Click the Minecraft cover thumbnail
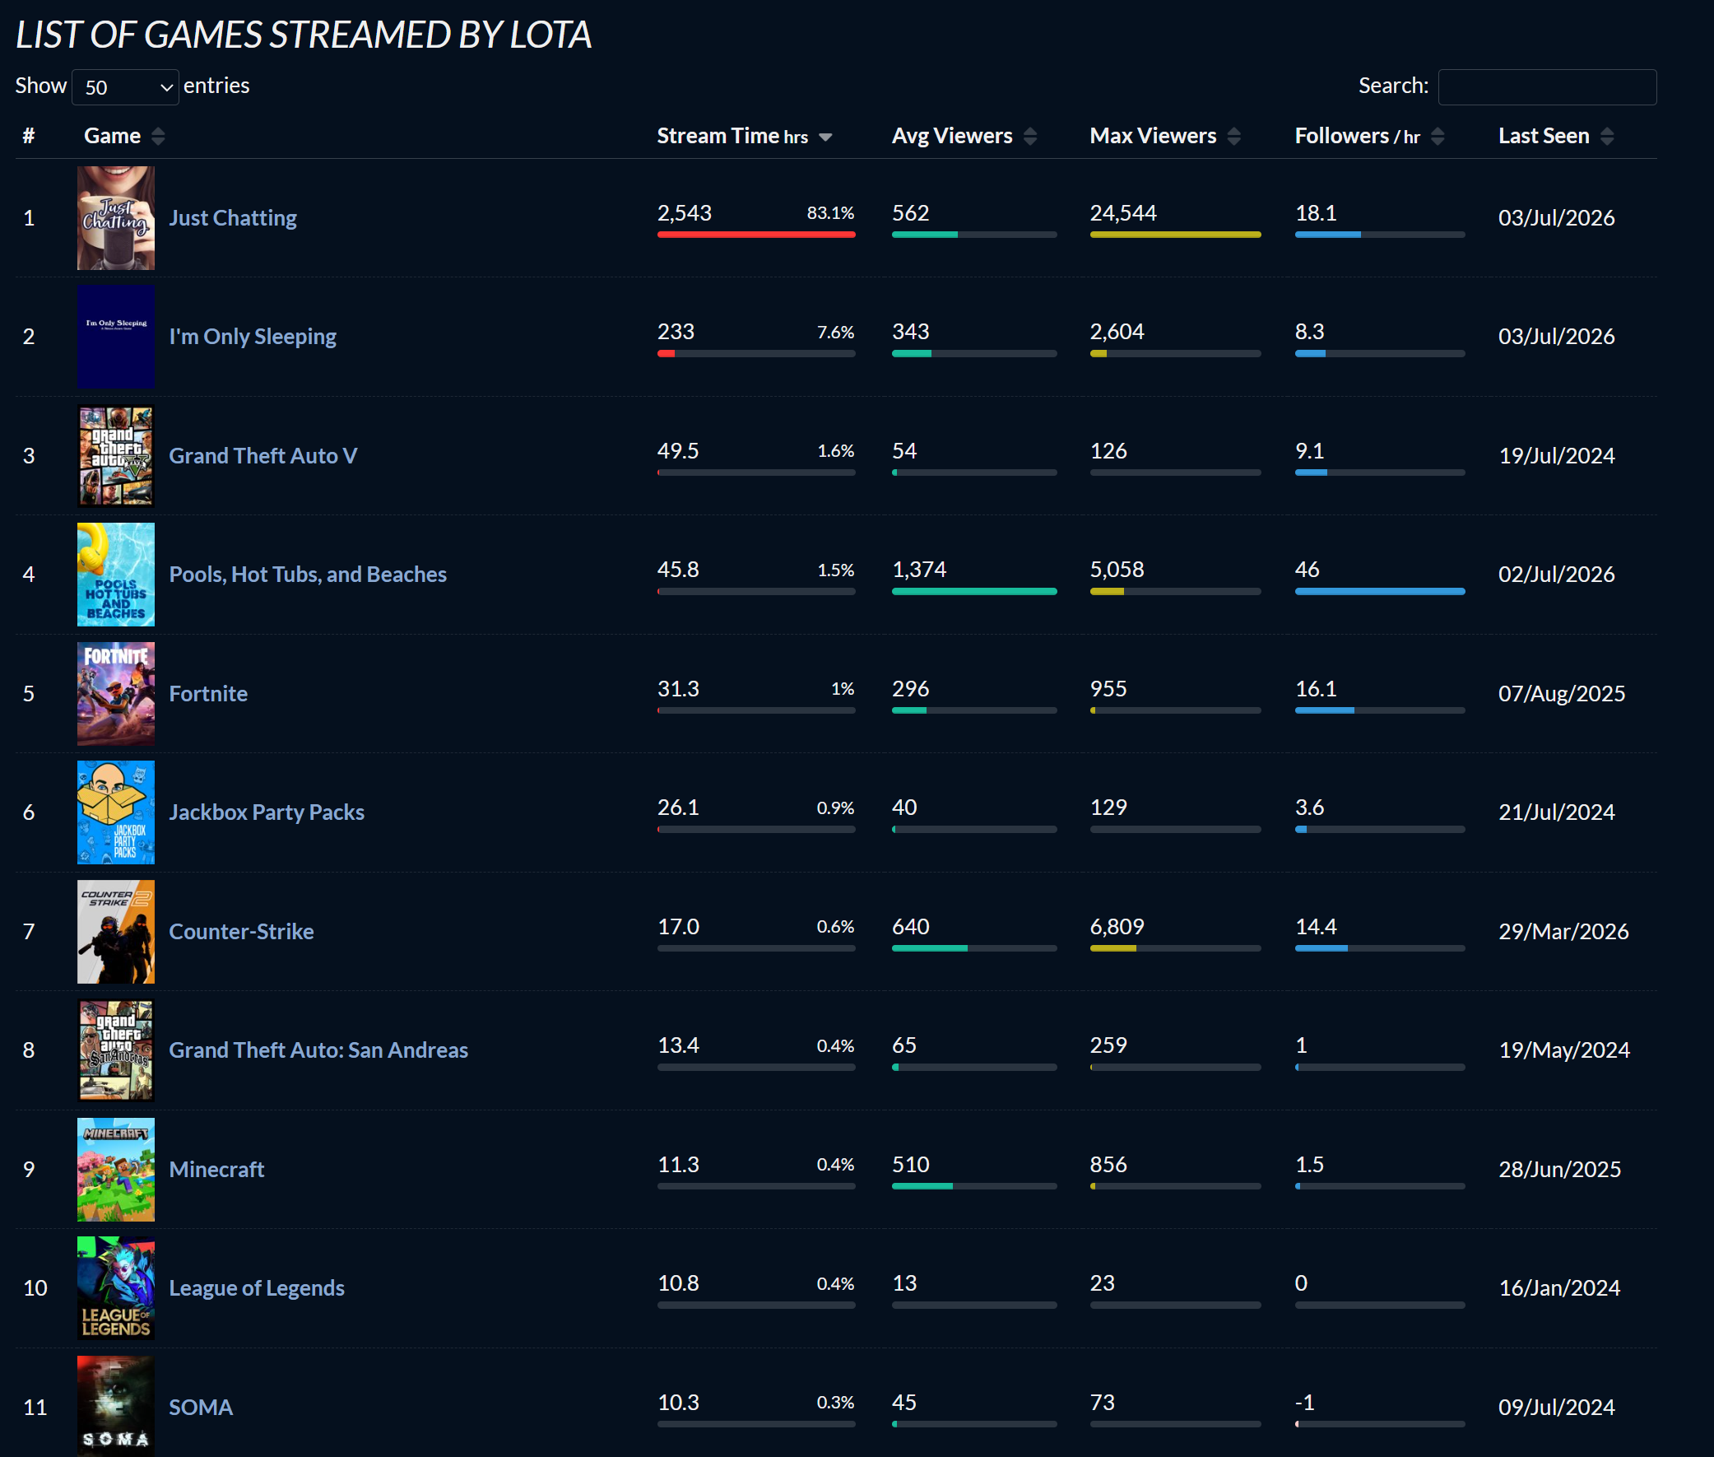The image size is (1714, 1457). (115, 1170)
